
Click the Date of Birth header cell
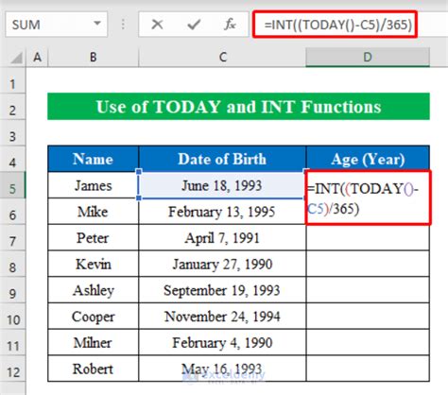tap(222, 159)
